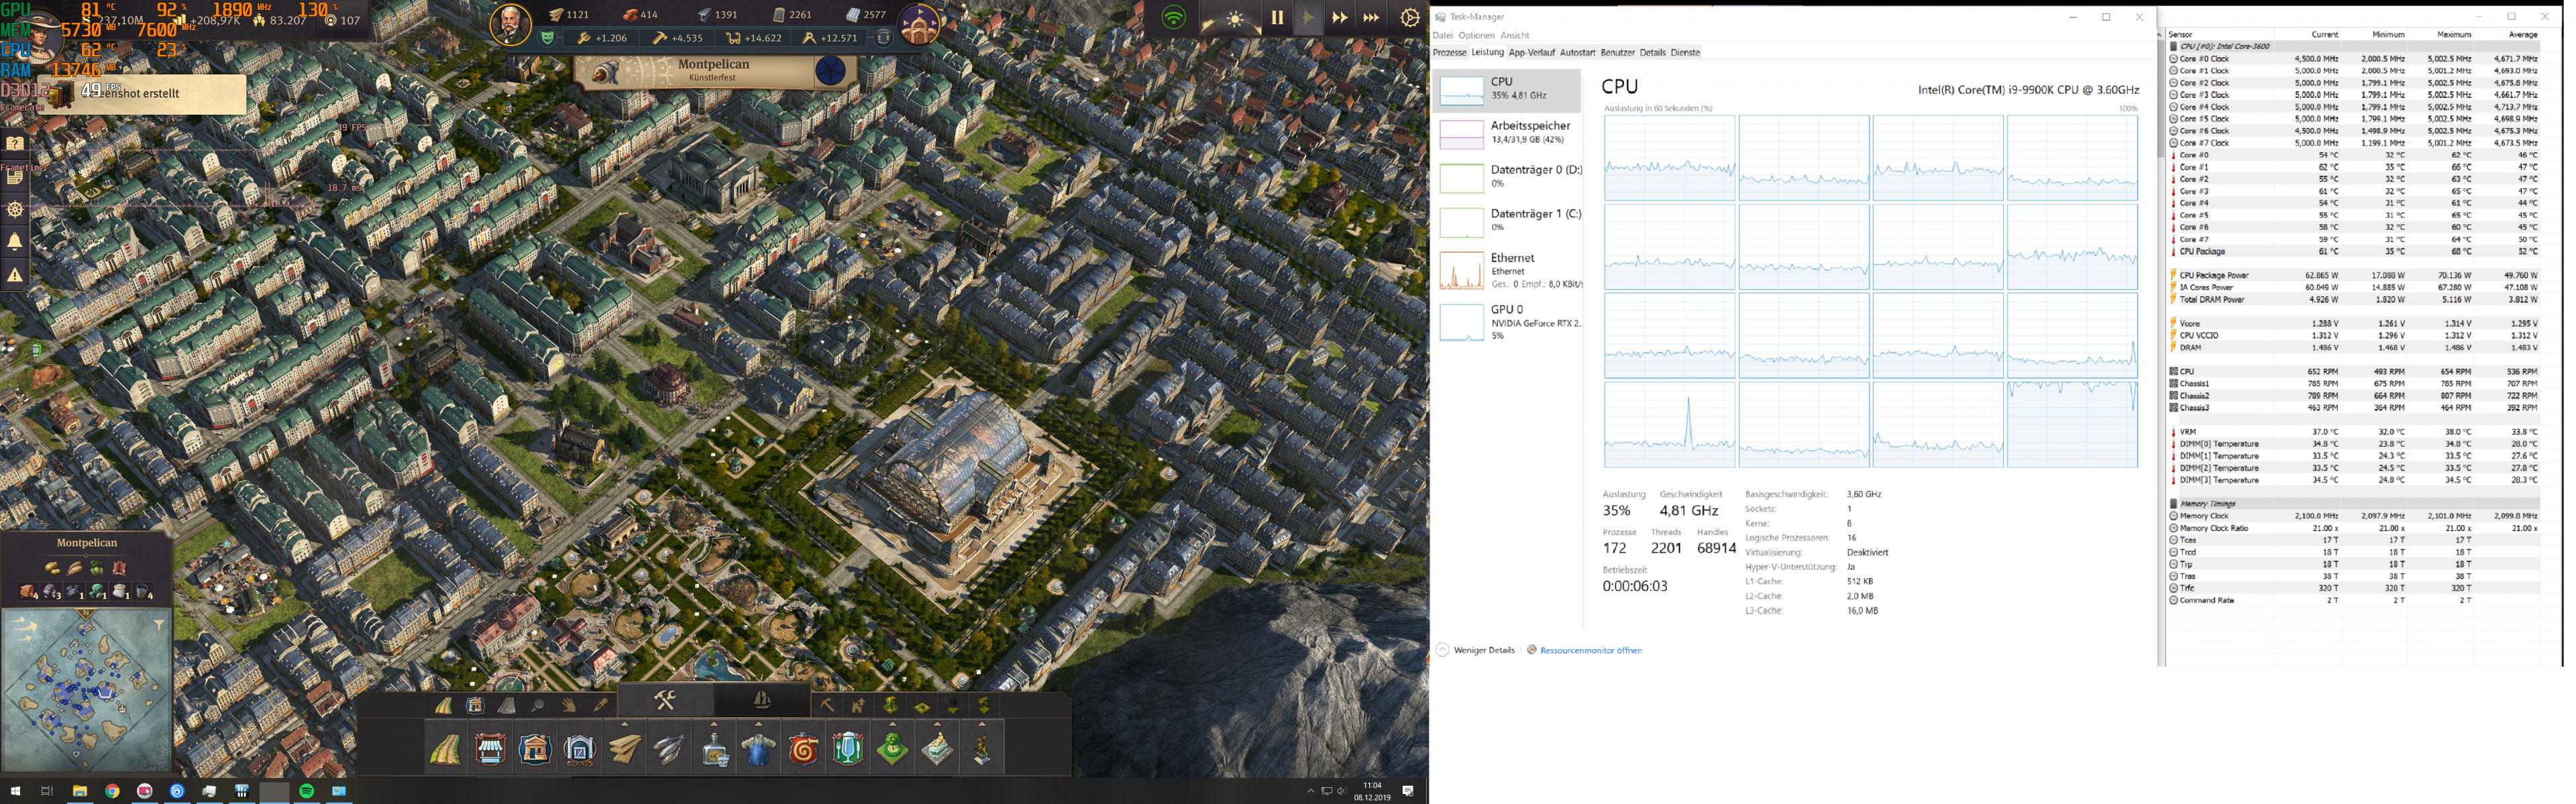The image size is (2576, 804).
Task: Set game to normal play speed
Action: pos(1308,18)
